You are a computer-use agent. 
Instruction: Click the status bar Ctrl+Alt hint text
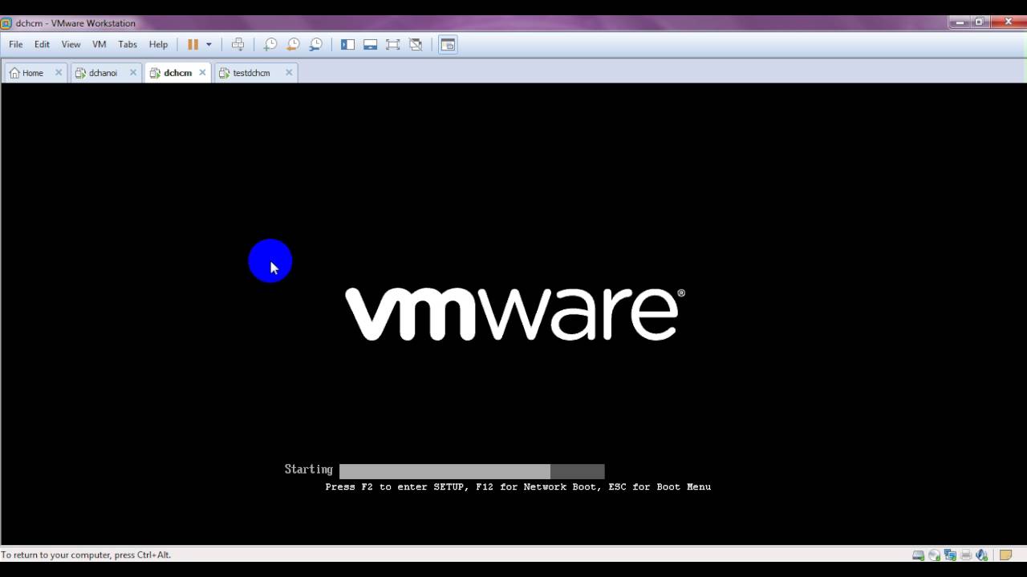point(86,555)
